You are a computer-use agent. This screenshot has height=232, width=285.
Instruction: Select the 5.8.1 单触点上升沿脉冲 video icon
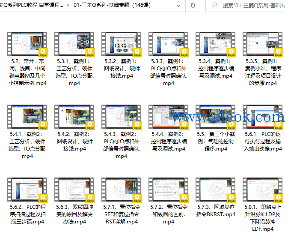point(263,190)
